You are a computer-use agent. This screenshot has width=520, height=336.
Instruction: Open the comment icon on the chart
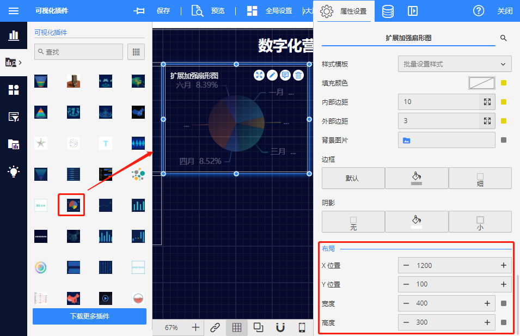click(285, 76)
